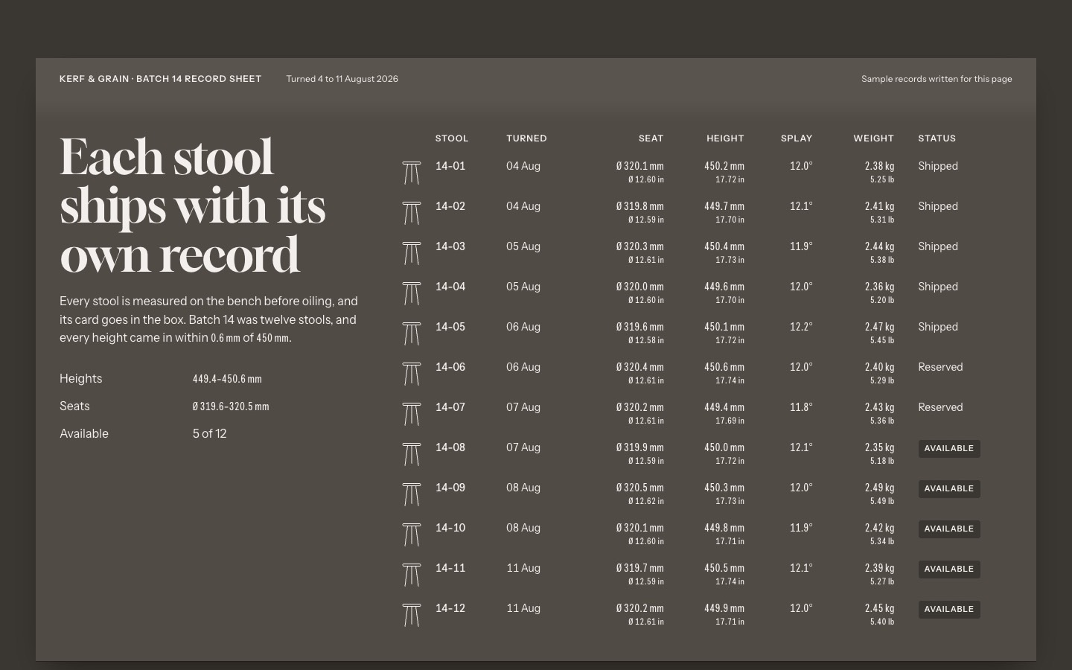
Task: Click the 'Reserved' status for stool 14-06
Action: click(x=940, y=367)
